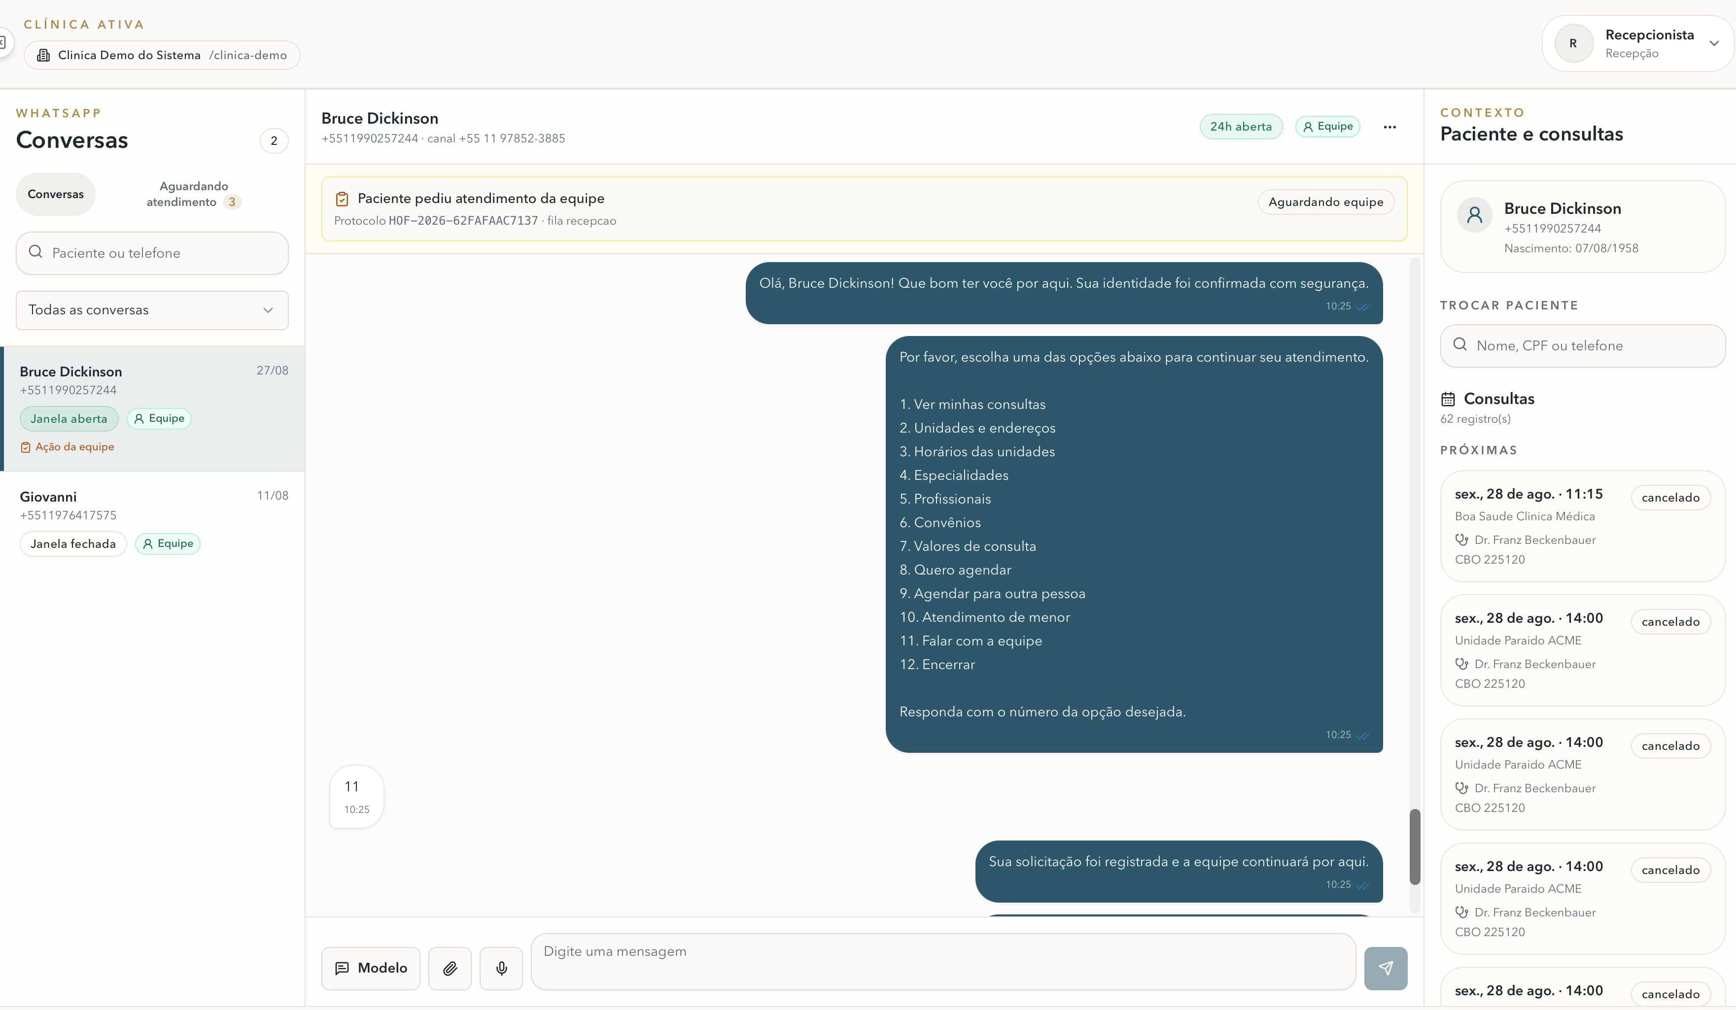Click date 11/08 on Giovanni conversation
Image resolution: width=1736 pixels, height=1010 pixels.
(x=272, y=496)
